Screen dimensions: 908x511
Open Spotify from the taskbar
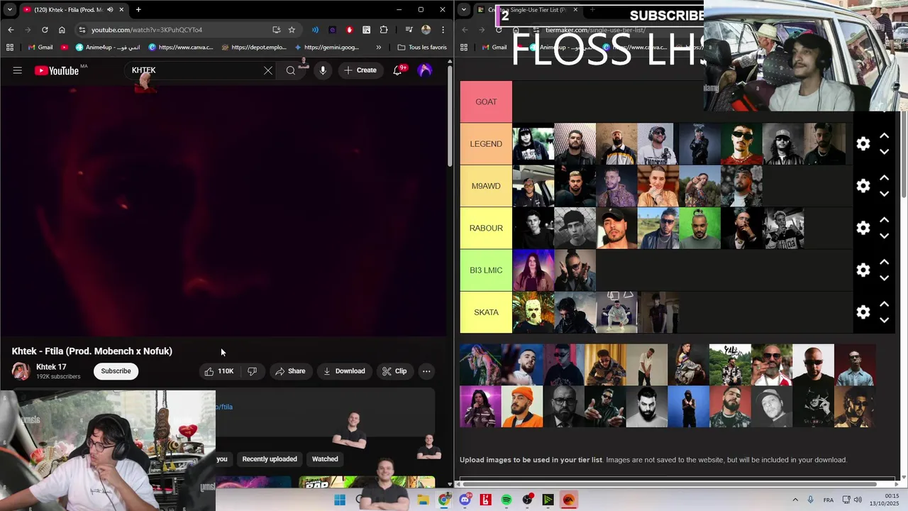(x=506, y=500)
